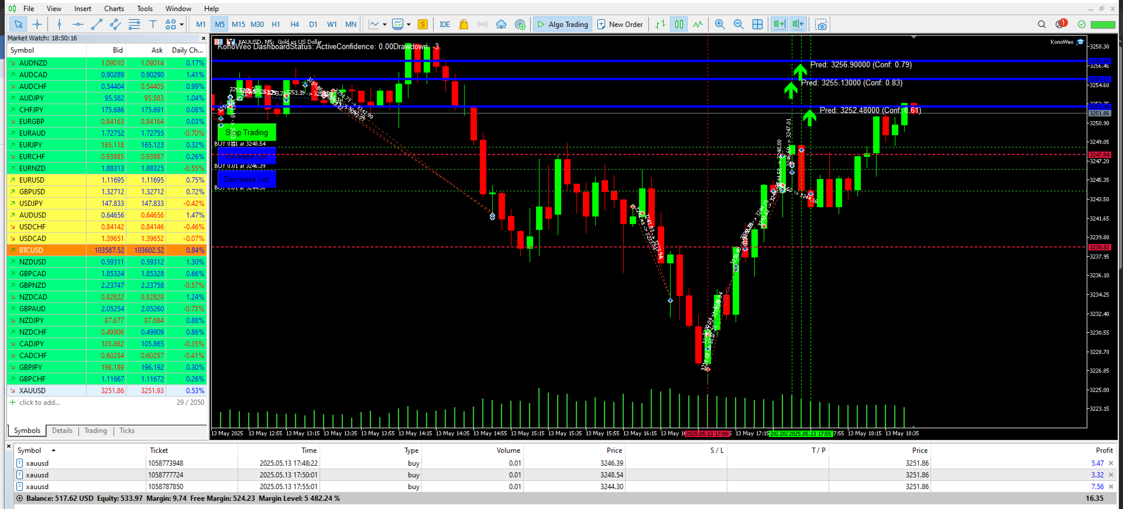Image resolution: width=1123 pixels, height=509 pixels.
Task: Close the Market Watch panel
Action: (203, 39)
